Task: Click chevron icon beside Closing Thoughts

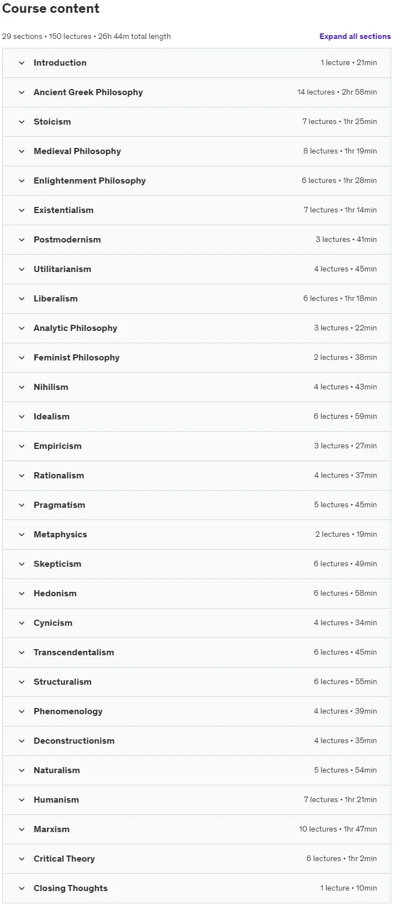Action: 22,888
